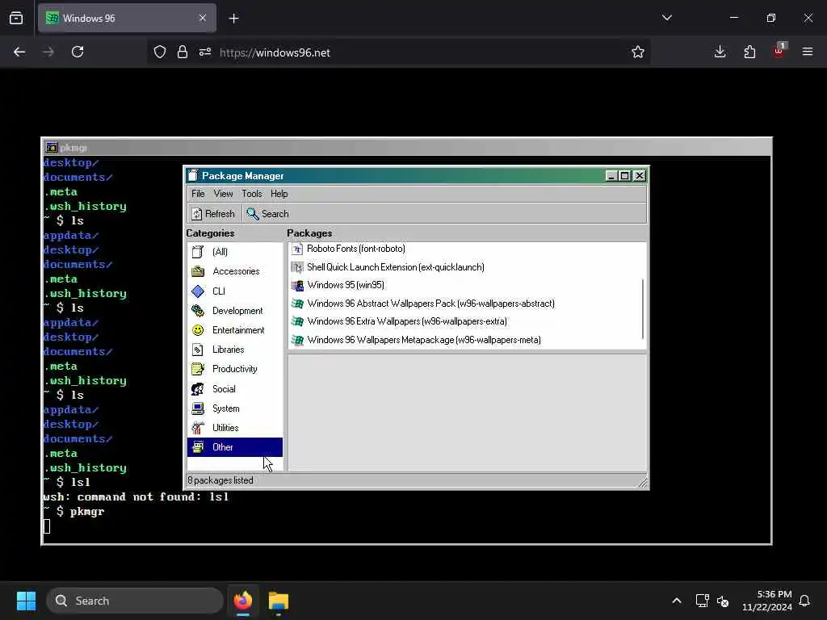Click the Shell Quick Launch Extension icon

(x=297, y=267)
